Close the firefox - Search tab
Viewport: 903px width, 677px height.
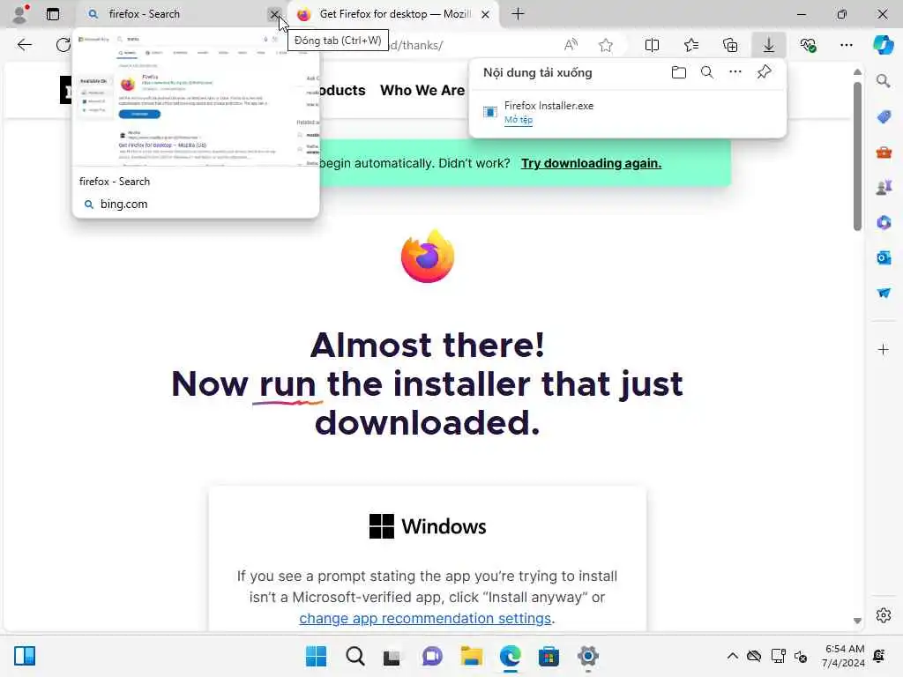(x=274, y=14)
